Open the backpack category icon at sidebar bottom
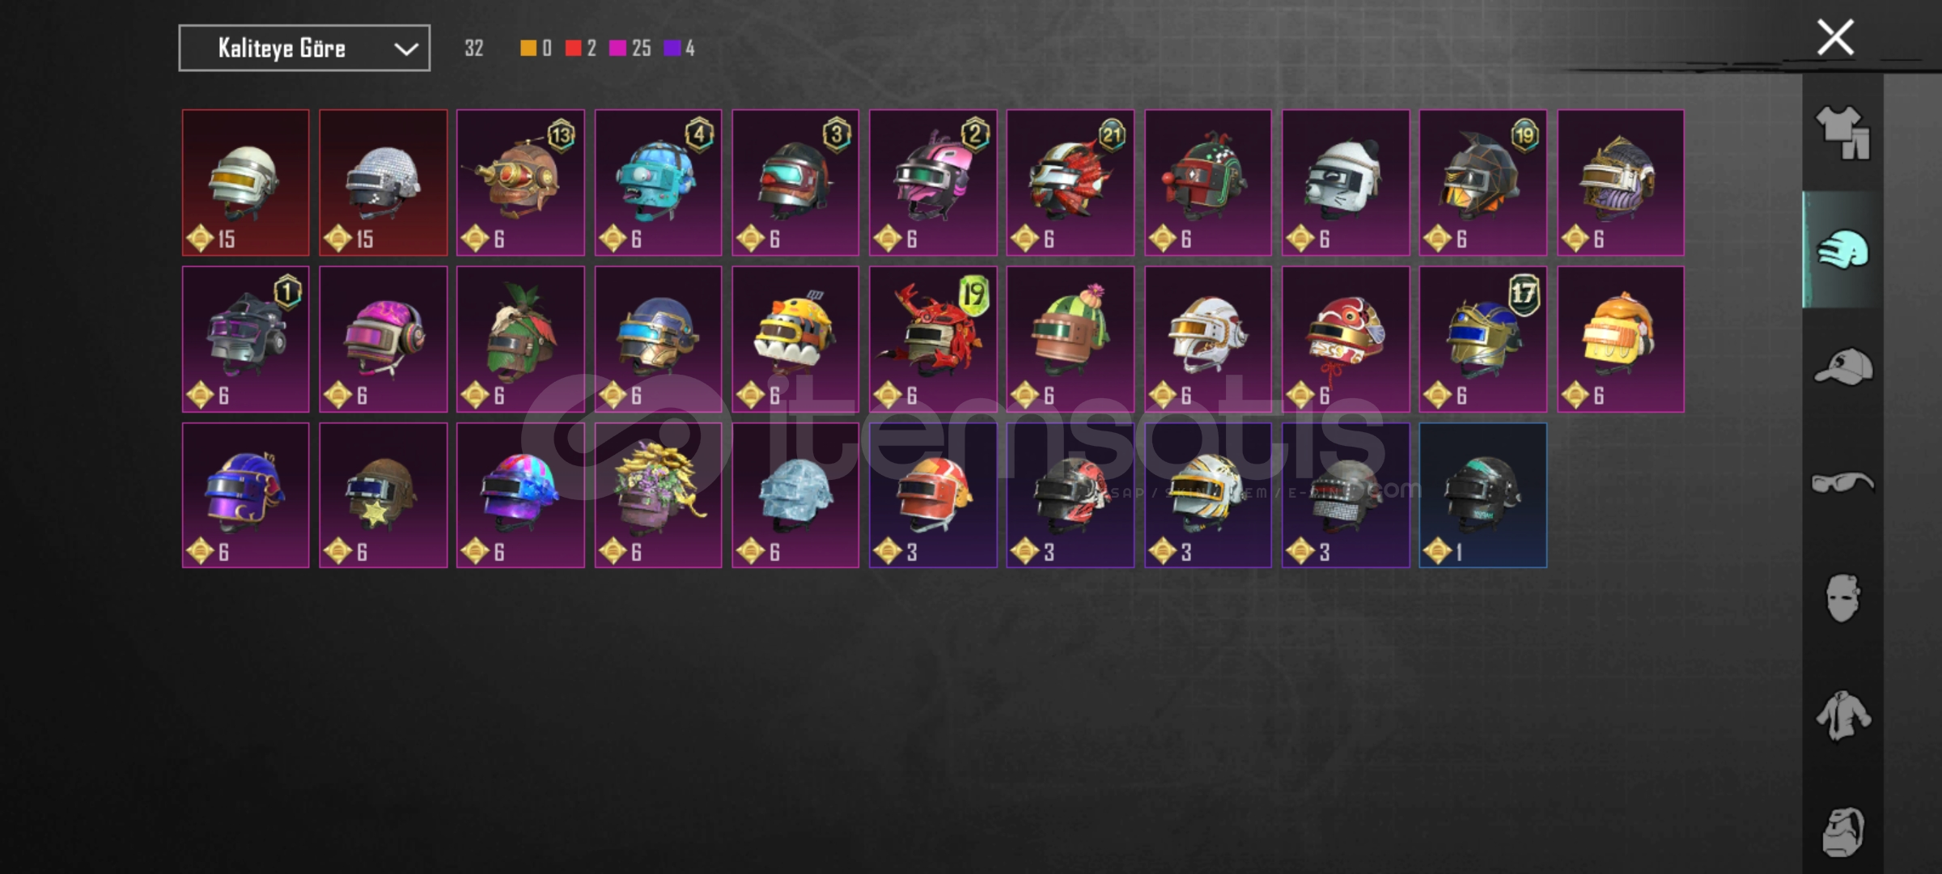This screenshot has height=874, width=1942. click(1842, 831)
